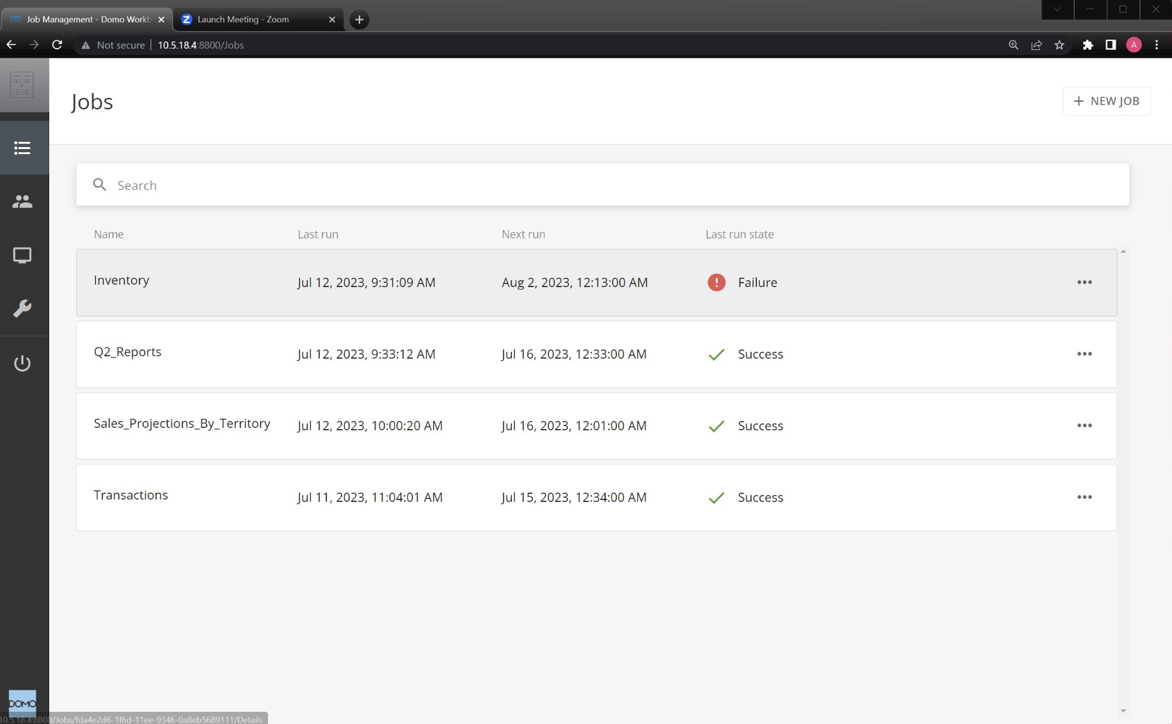Click the Name column header
1172x724 pixels.
109,234
